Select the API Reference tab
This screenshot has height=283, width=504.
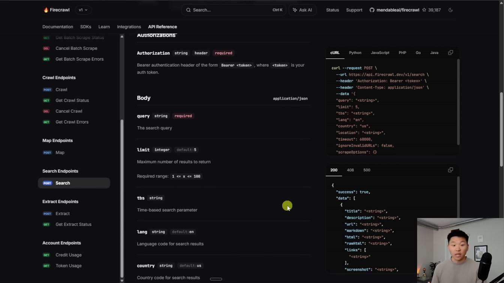pos(162,27)
